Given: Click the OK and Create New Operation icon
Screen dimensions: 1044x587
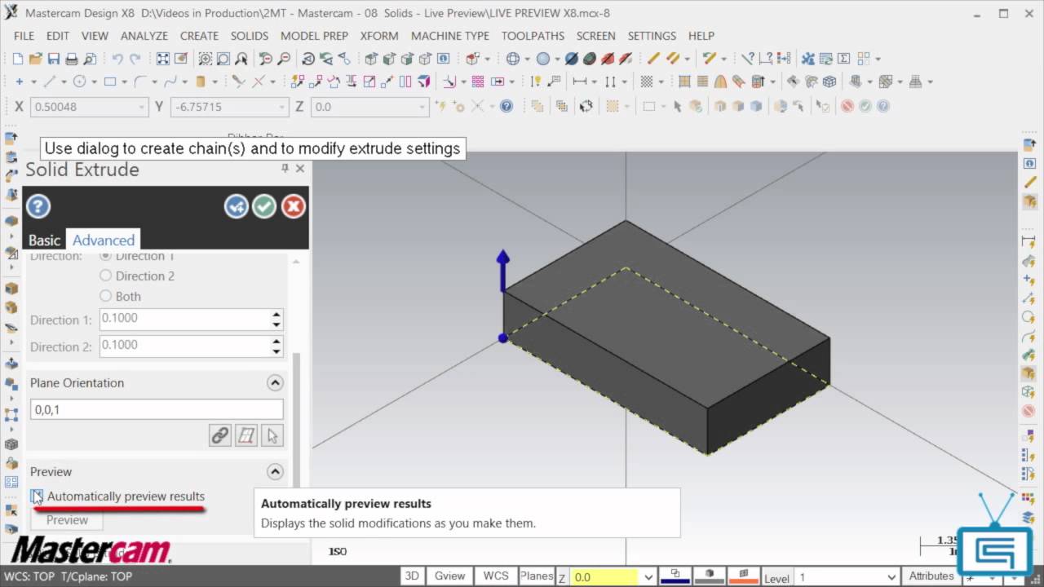Looking at the screenshot, I should [x=236, y=206].
